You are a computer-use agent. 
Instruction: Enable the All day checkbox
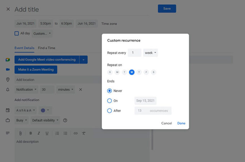click(17, 33)
